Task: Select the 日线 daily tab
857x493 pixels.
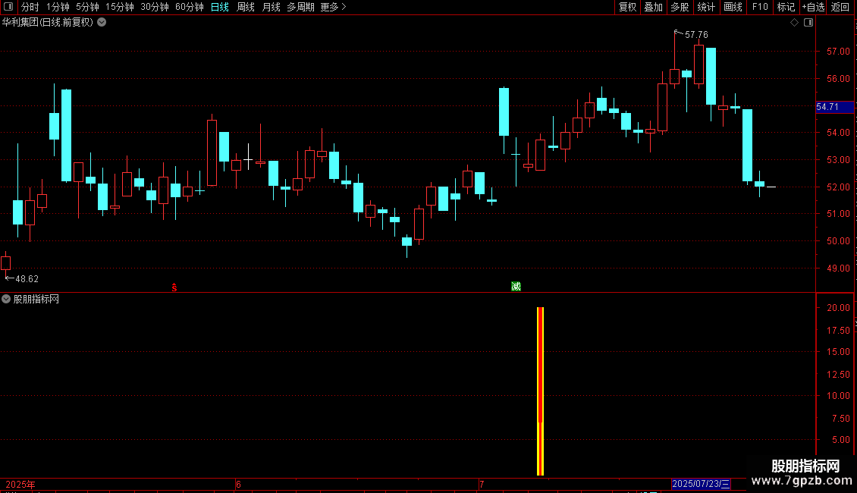Action: [x=220, y=7]
